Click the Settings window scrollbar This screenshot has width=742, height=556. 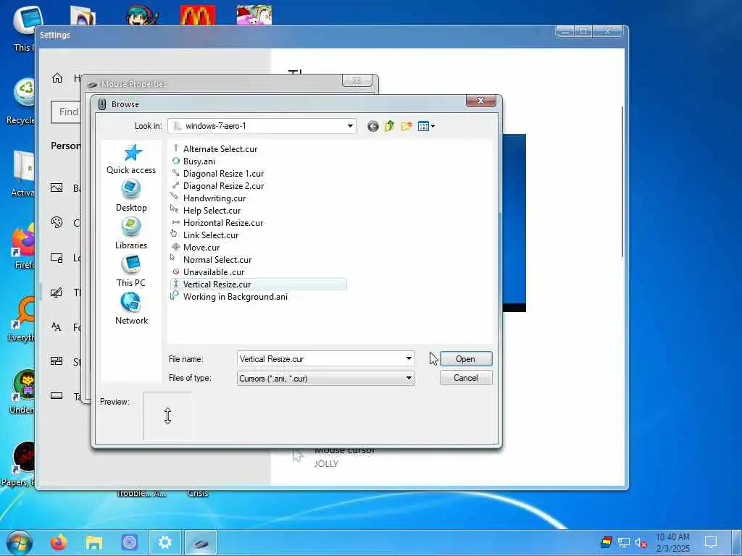(622, 182)
